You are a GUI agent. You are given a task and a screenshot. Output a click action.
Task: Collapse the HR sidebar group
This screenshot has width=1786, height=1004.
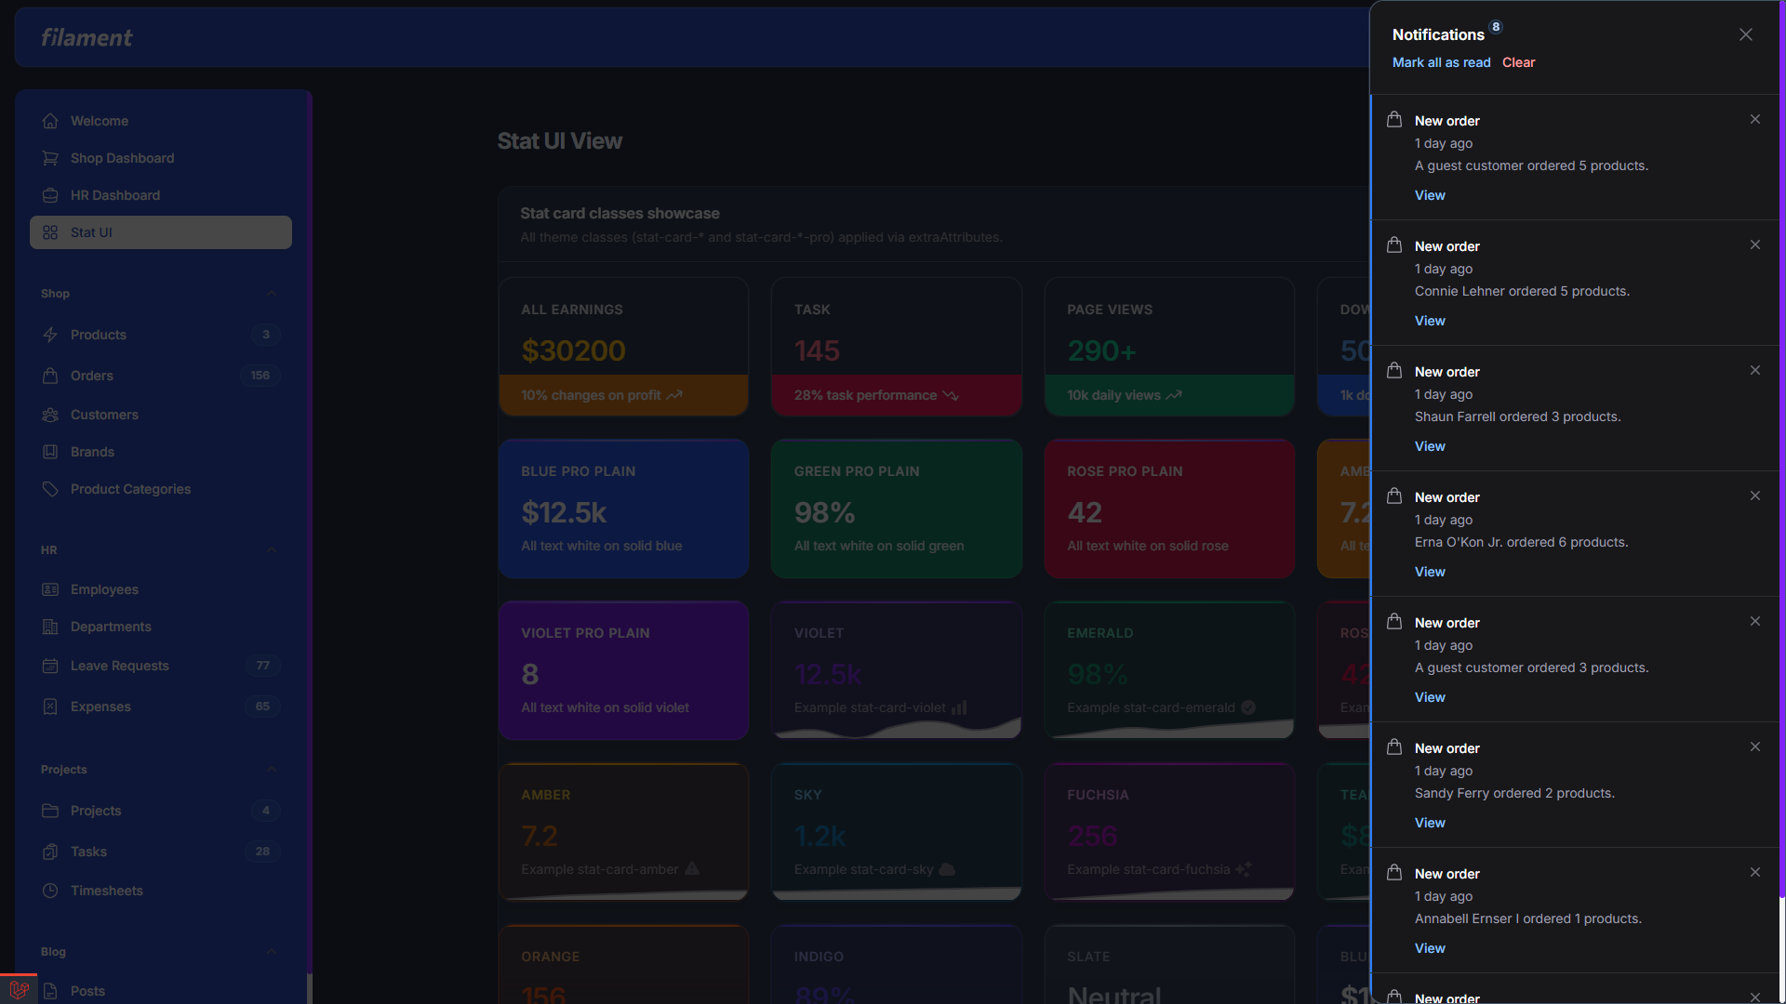pyautogui.click(x=271, y=550)
